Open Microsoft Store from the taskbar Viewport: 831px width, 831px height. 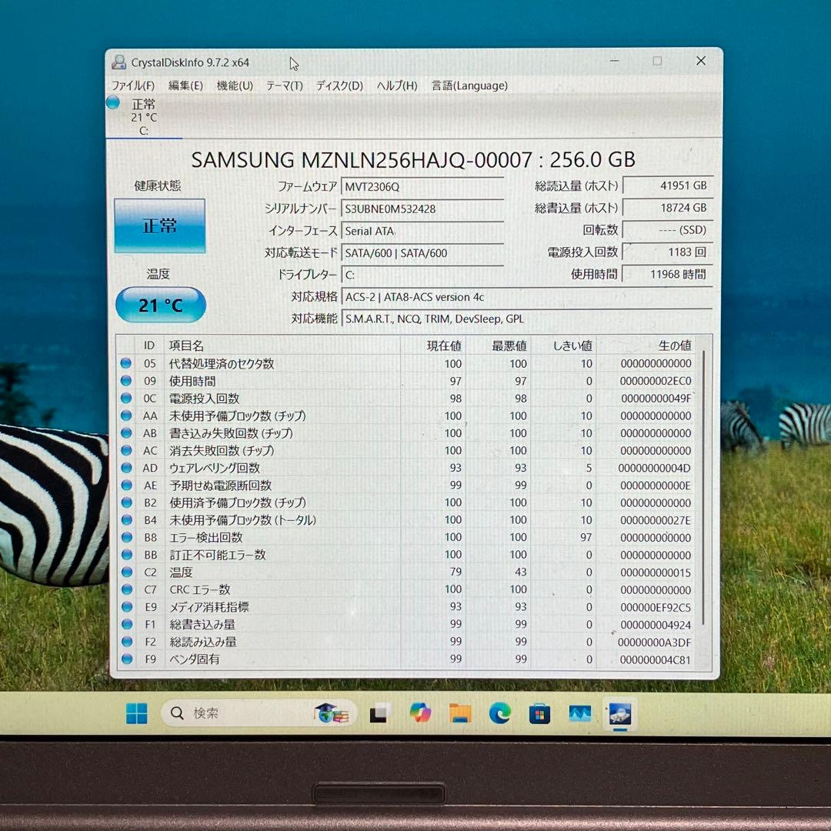click(x=540, y=714)
